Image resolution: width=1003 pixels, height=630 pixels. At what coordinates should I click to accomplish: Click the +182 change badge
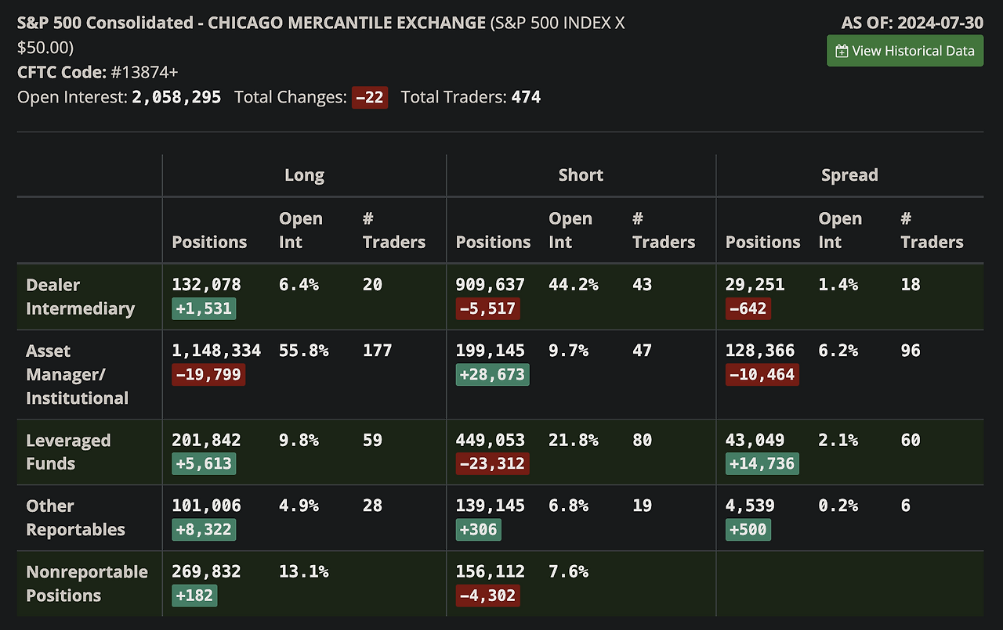tap(194, 596)
